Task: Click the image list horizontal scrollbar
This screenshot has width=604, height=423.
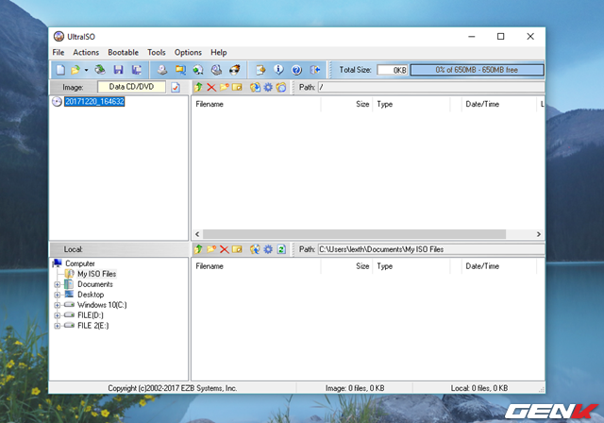Action: [354, 234]
